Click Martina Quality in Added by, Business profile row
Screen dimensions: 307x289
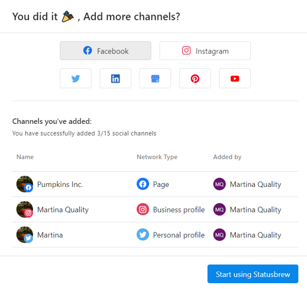[255, 210]
